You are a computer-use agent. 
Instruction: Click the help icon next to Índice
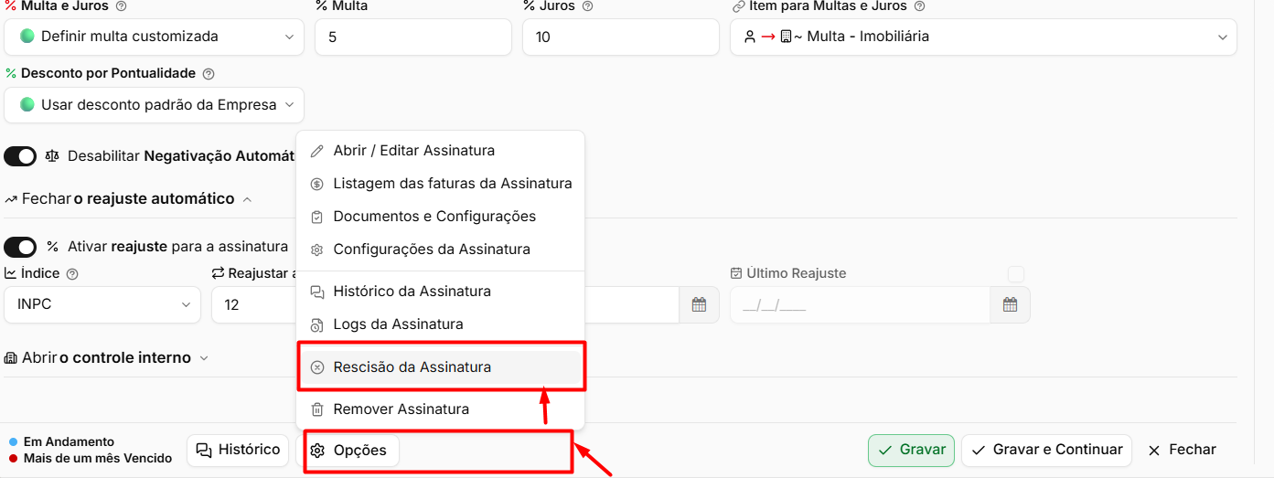(73, 273)
